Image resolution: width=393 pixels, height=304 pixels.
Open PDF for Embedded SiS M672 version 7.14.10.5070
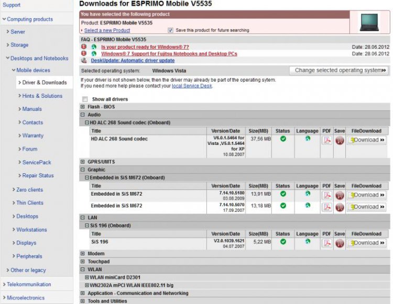[327, 207]
